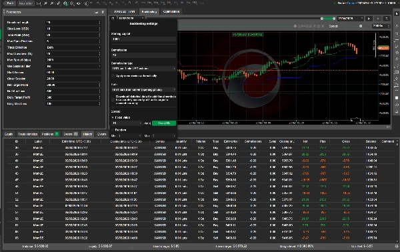
Task: Click the Start Session value field
Action: 73,73
